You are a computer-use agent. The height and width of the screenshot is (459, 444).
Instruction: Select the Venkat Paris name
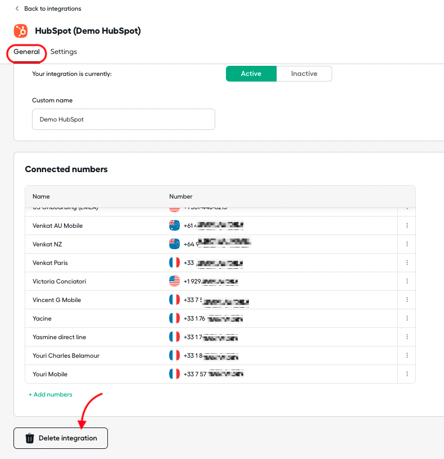tap(50, 263)
